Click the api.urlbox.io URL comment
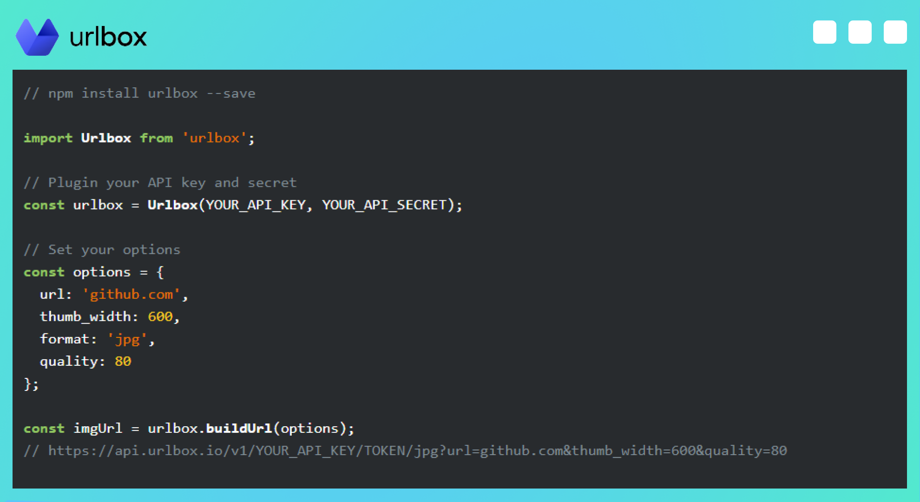920x502 pixels. click(x=405, y=450)
